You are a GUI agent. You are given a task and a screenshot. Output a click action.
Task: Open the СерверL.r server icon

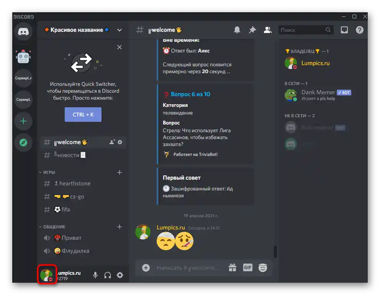pos(23,78)
